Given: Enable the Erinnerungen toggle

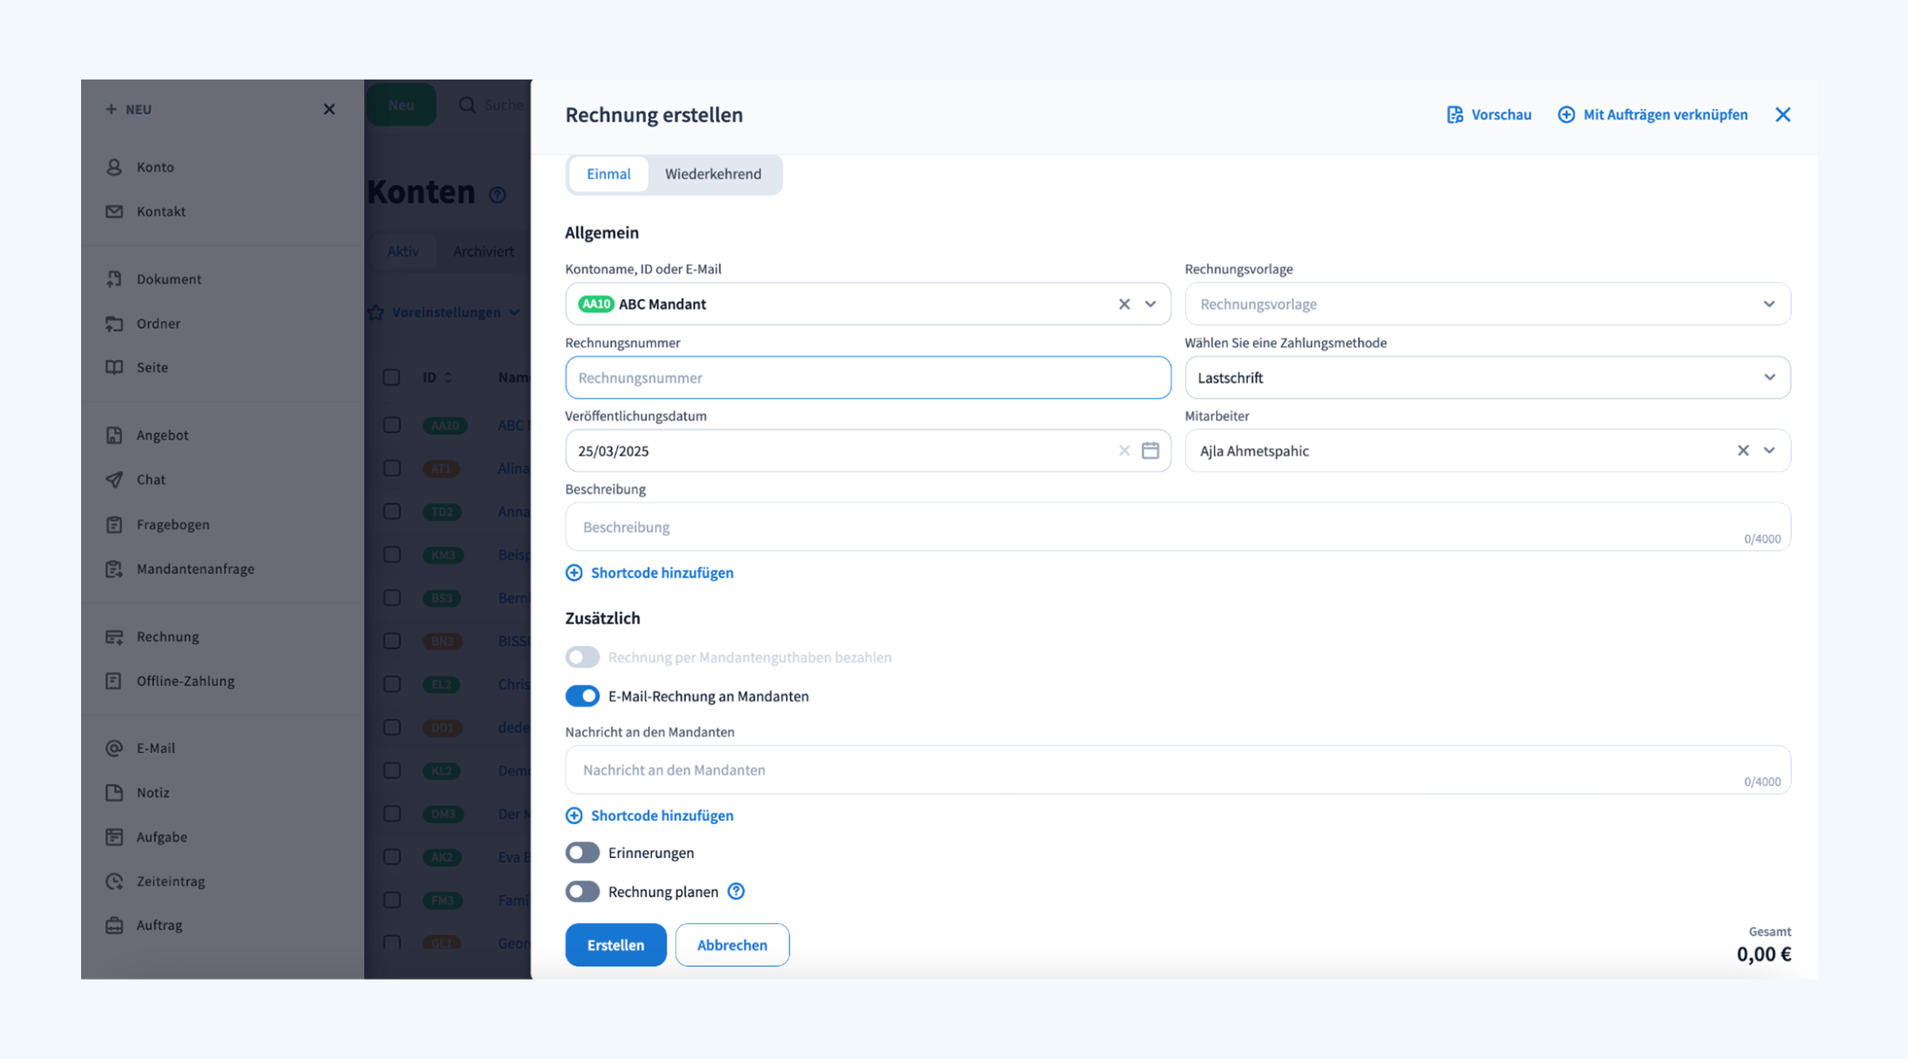Looking at the screenshot, I should point(583,852).
